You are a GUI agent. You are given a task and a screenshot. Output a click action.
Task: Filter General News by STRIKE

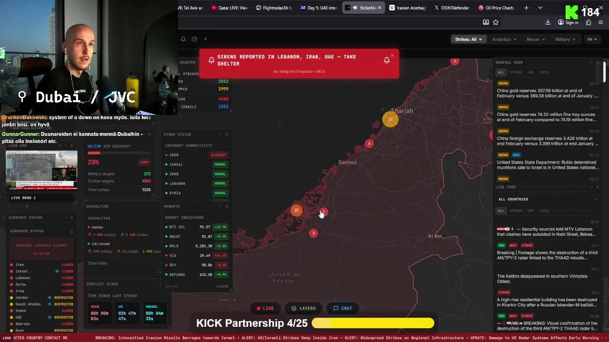[516, 72]
